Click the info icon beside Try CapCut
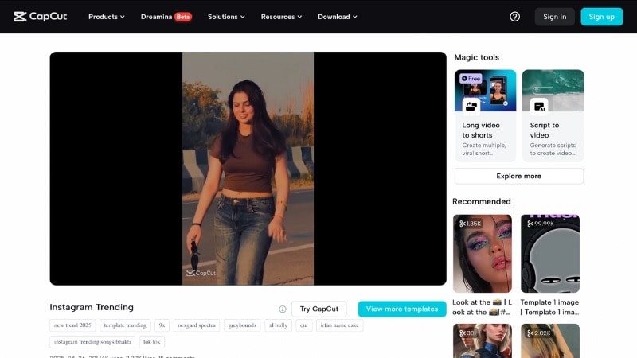Screen dimensions: 637x358 point(283,309)
